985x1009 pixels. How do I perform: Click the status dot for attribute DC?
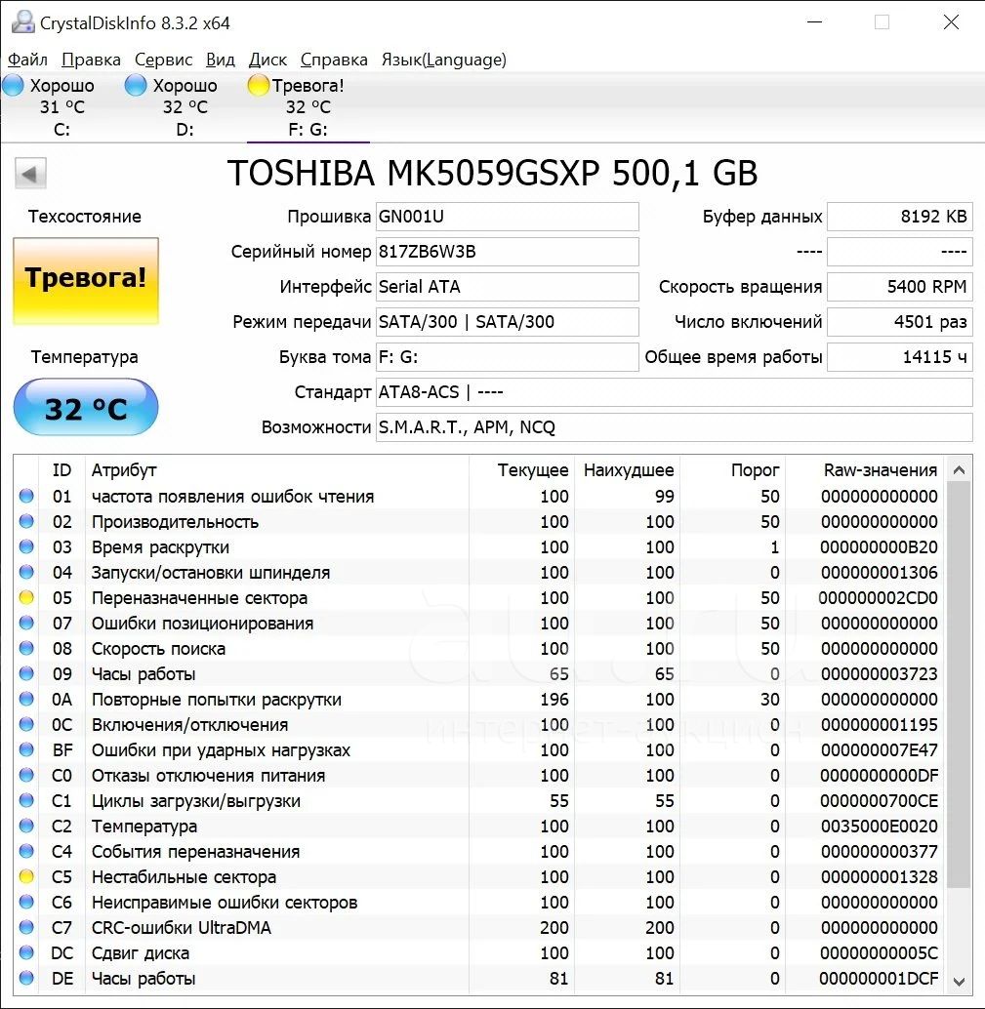pyautogui.click(x=26, y=953)
